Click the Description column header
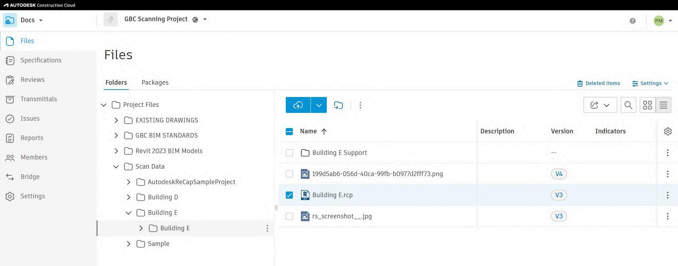Viewport: 678px width, 266px height. coord(497,131)
